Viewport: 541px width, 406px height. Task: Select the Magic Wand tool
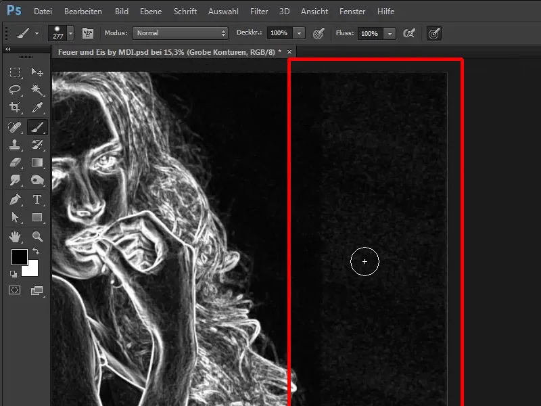pyautogui.click(x=37, y=90)
